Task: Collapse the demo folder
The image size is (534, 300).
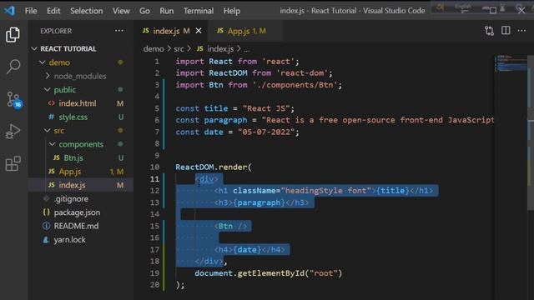Action: point(43,62)
